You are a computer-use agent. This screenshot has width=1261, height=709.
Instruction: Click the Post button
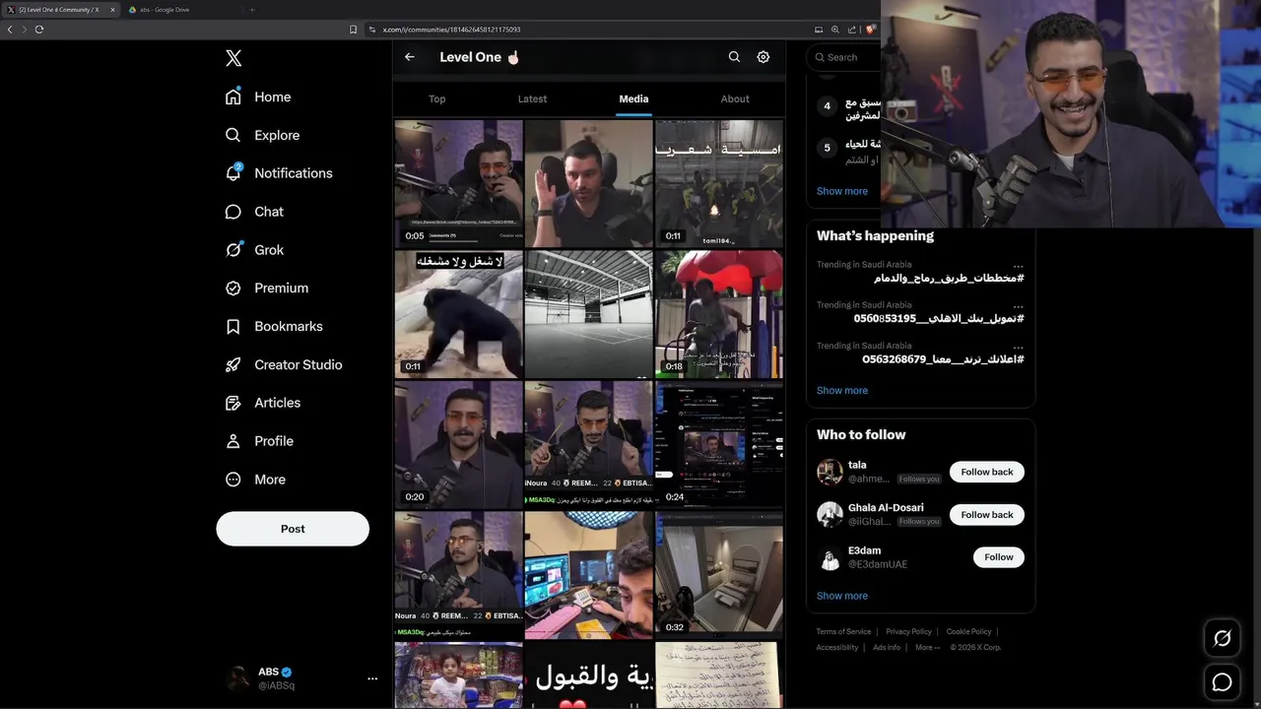point(293,529)
